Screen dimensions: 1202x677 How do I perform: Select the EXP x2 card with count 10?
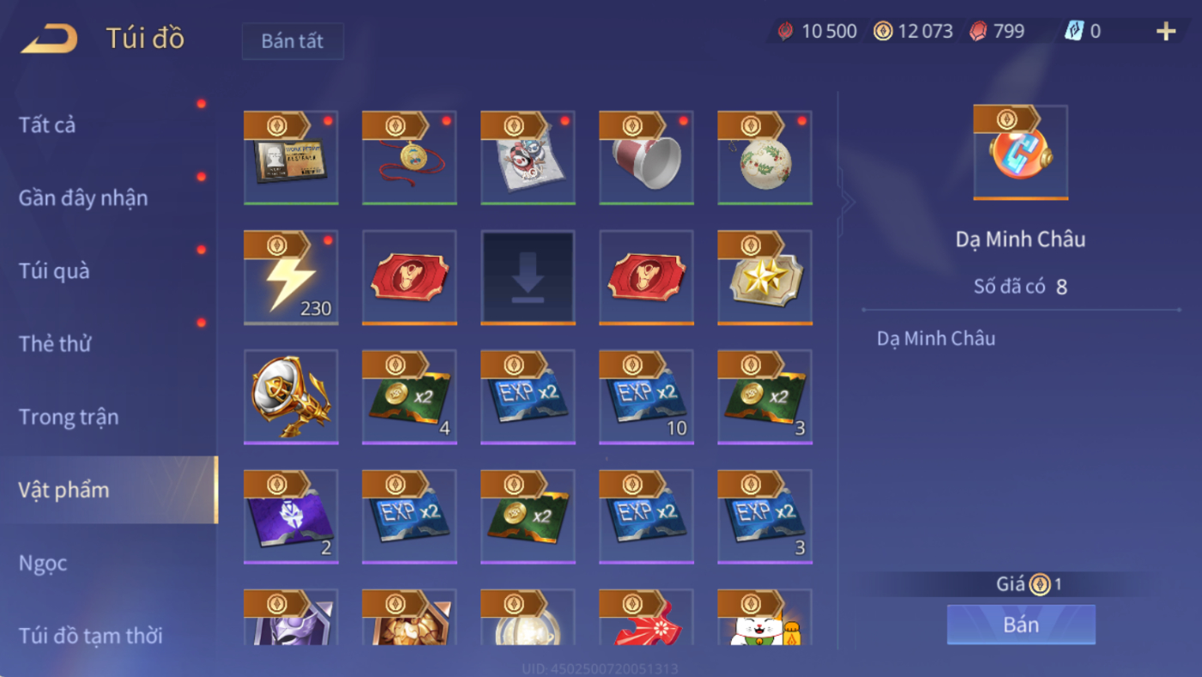(646, 396)
